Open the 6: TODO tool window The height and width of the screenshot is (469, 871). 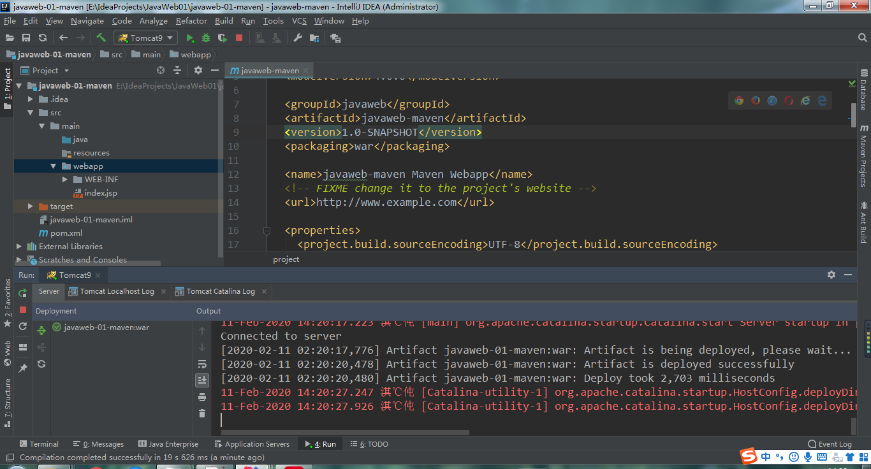point(369,444)
